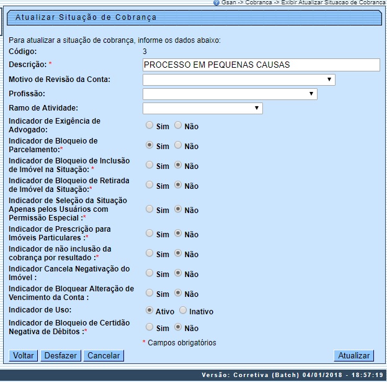Click the Gsan Cobranca breadcrumb text

pyautogui.click(x=303, y=2)
